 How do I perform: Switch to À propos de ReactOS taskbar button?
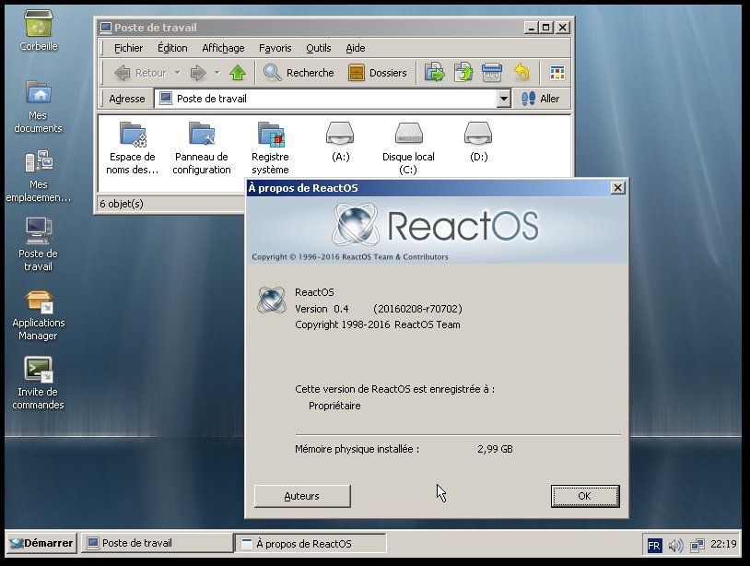pos(311,544)
